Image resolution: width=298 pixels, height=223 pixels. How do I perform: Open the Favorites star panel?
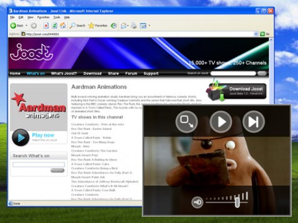97,25
